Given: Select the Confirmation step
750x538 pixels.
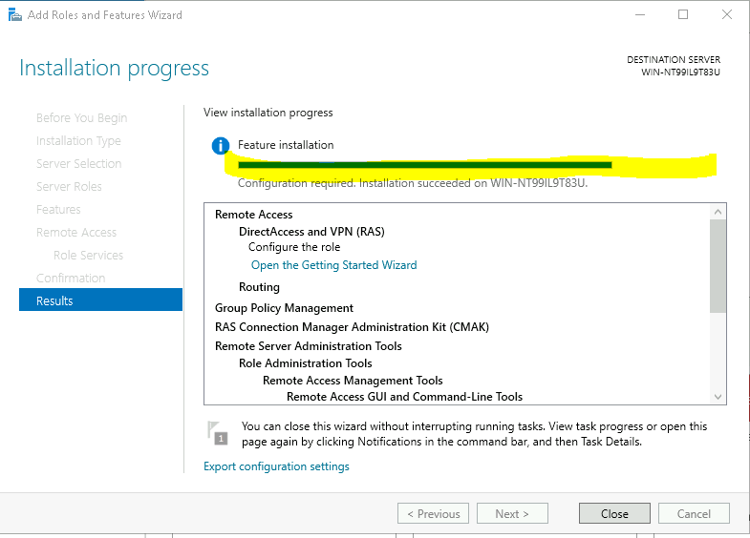Looking at the screenshot, I should (71, 279).
